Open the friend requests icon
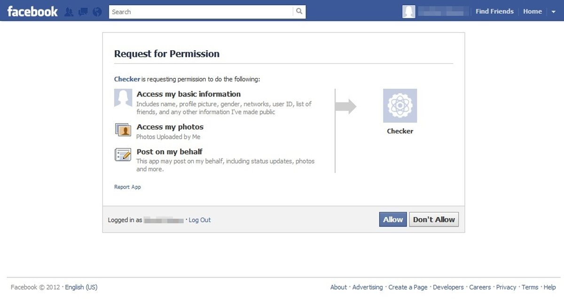This screenshot has width=564, height=299. coord(69,12)
